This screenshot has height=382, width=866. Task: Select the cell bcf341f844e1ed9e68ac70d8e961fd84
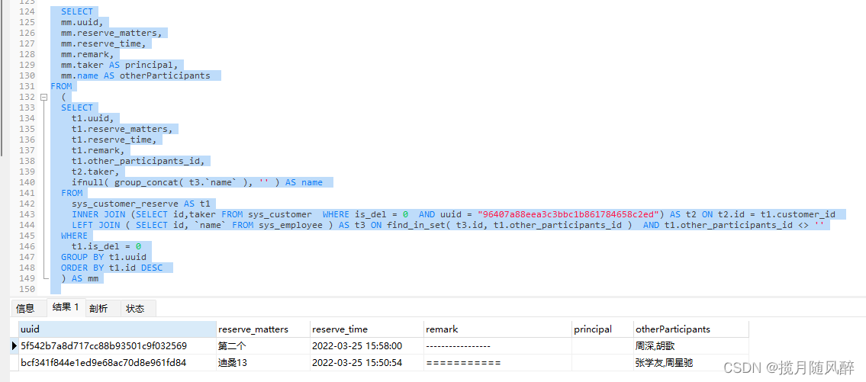(117, 363)
